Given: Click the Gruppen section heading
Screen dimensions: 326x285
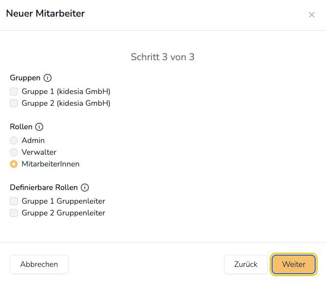Looking at the screenshot, I should coord(25,78).
